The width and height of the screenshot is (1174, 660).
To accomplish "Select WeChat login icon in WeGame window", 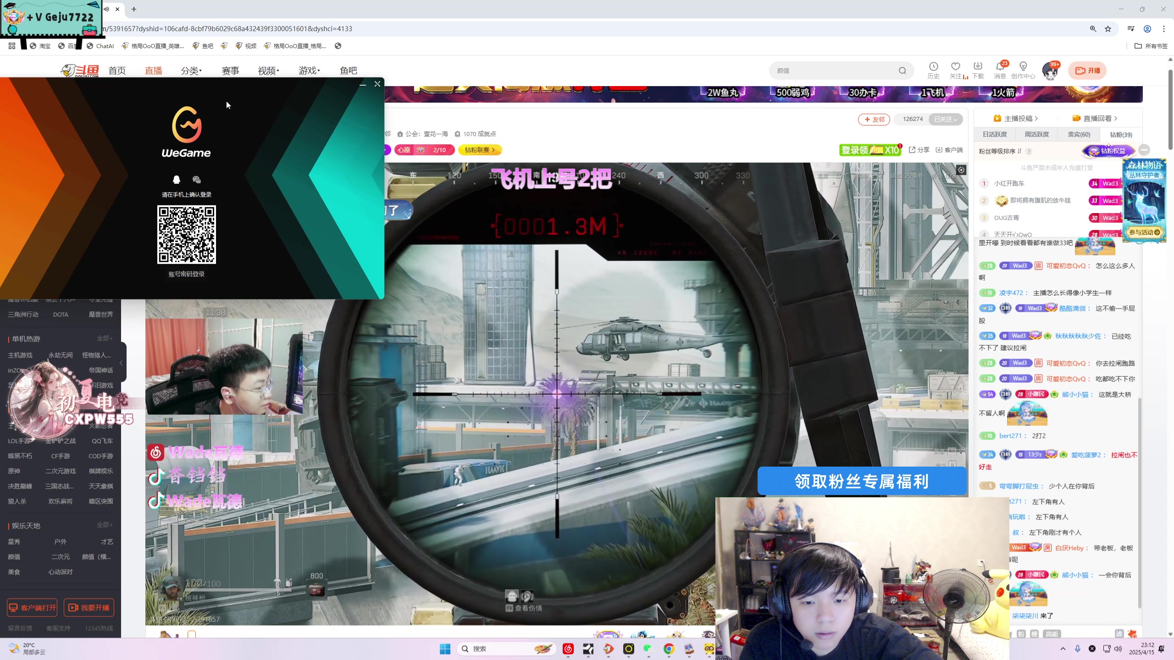I will pyautogui.click(x=197, y=179).
